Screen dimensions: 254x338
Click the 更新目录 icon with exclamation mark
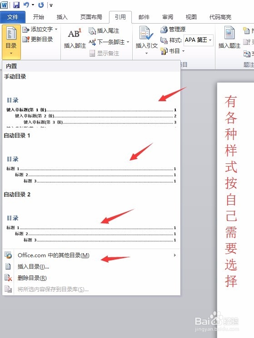pyautogui.click(x=26, y=39)
